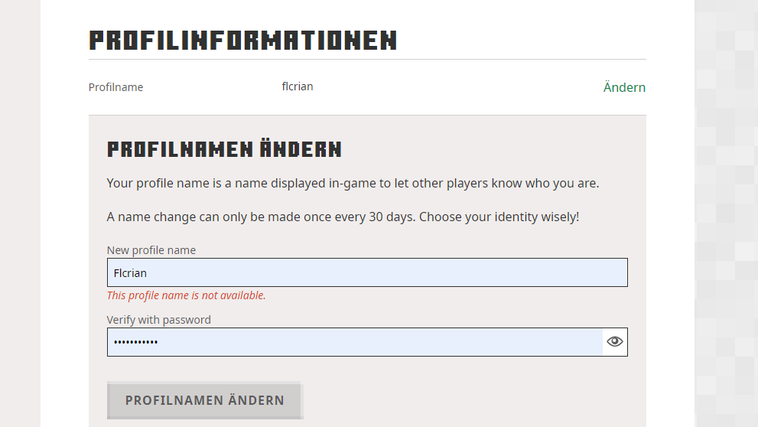Click the Profilnamen ändern section heading
758x427 pixels.
(224, 149)
